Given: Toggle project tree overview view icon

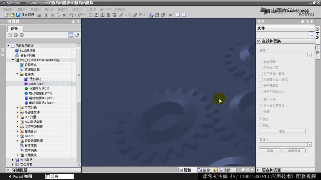Looking at the screenshot, I should 71,35.
